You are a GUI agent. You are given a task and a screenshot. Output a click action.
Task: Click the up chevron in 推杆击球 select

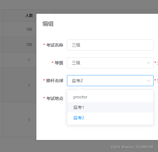click(148, 81)
